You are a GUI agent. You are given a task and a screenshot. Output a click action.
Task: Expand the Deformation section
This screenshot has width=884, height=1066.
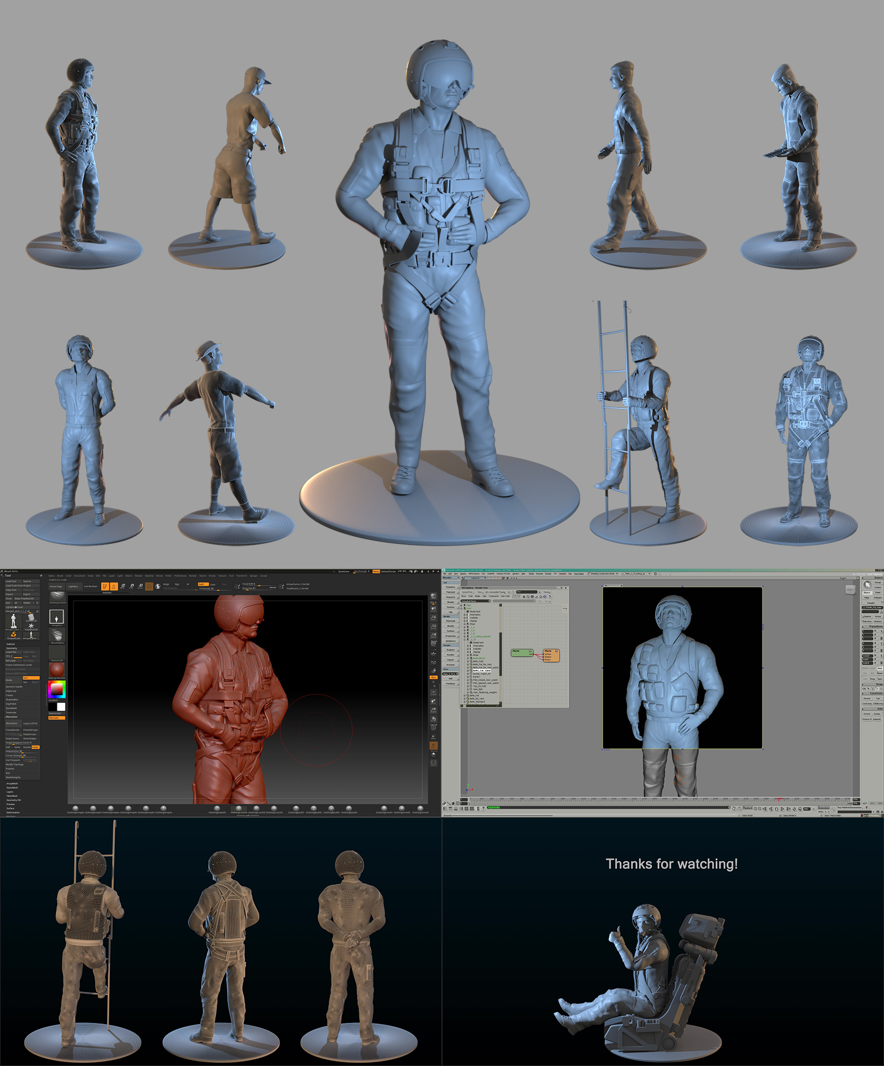(13, 813)
